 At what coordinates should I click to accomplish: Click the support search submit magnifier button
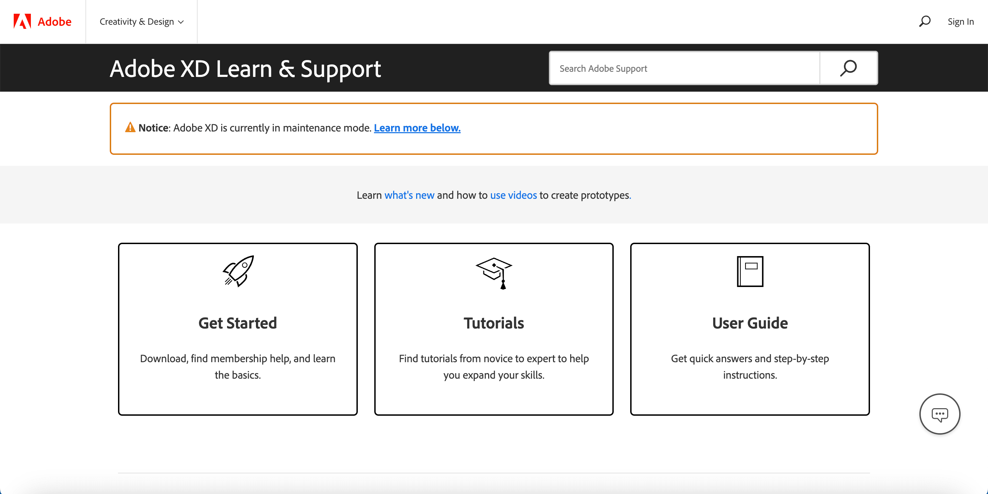click(x=848, y=68)
